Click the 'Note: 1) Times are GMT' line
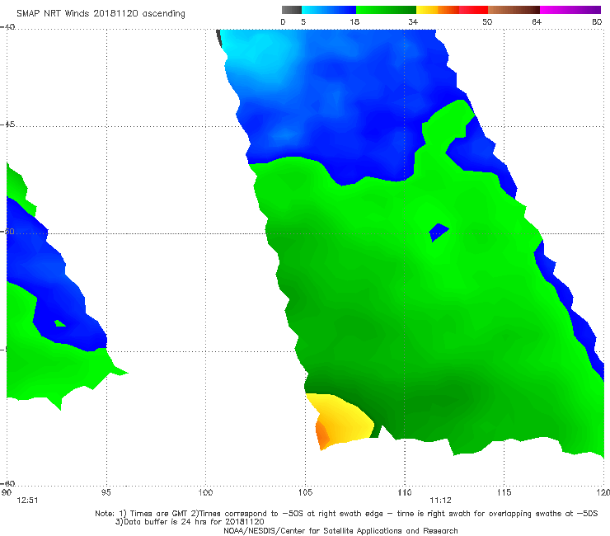 [346, 514]
